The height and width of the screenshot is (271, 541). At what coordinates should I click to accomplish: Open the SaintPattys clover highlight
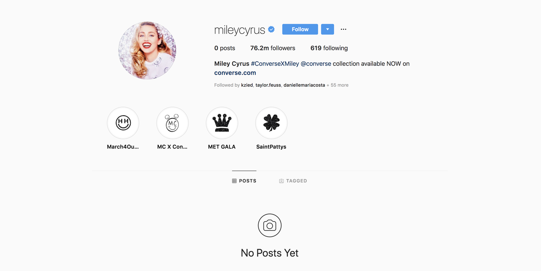pyautogui.click(x=271, y=123)
